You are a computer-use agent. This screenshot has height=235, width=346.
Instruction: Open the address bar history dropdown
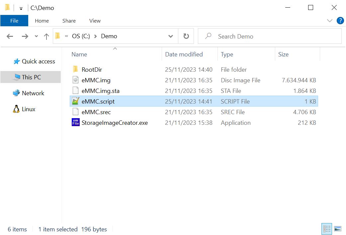click(171, 36)
